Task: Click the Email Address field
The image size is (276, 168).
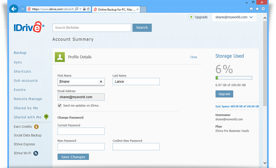Action: 81,97
